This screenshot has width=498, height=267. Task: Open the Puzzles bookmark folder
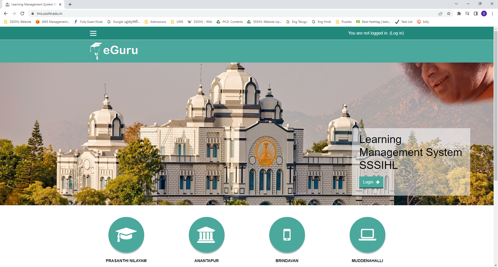click(344, 22)
